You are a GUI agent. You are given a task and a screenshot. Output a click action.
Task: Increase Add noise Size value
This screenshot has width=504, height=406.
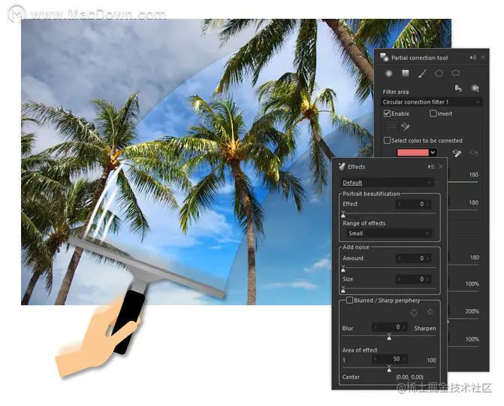428,279
